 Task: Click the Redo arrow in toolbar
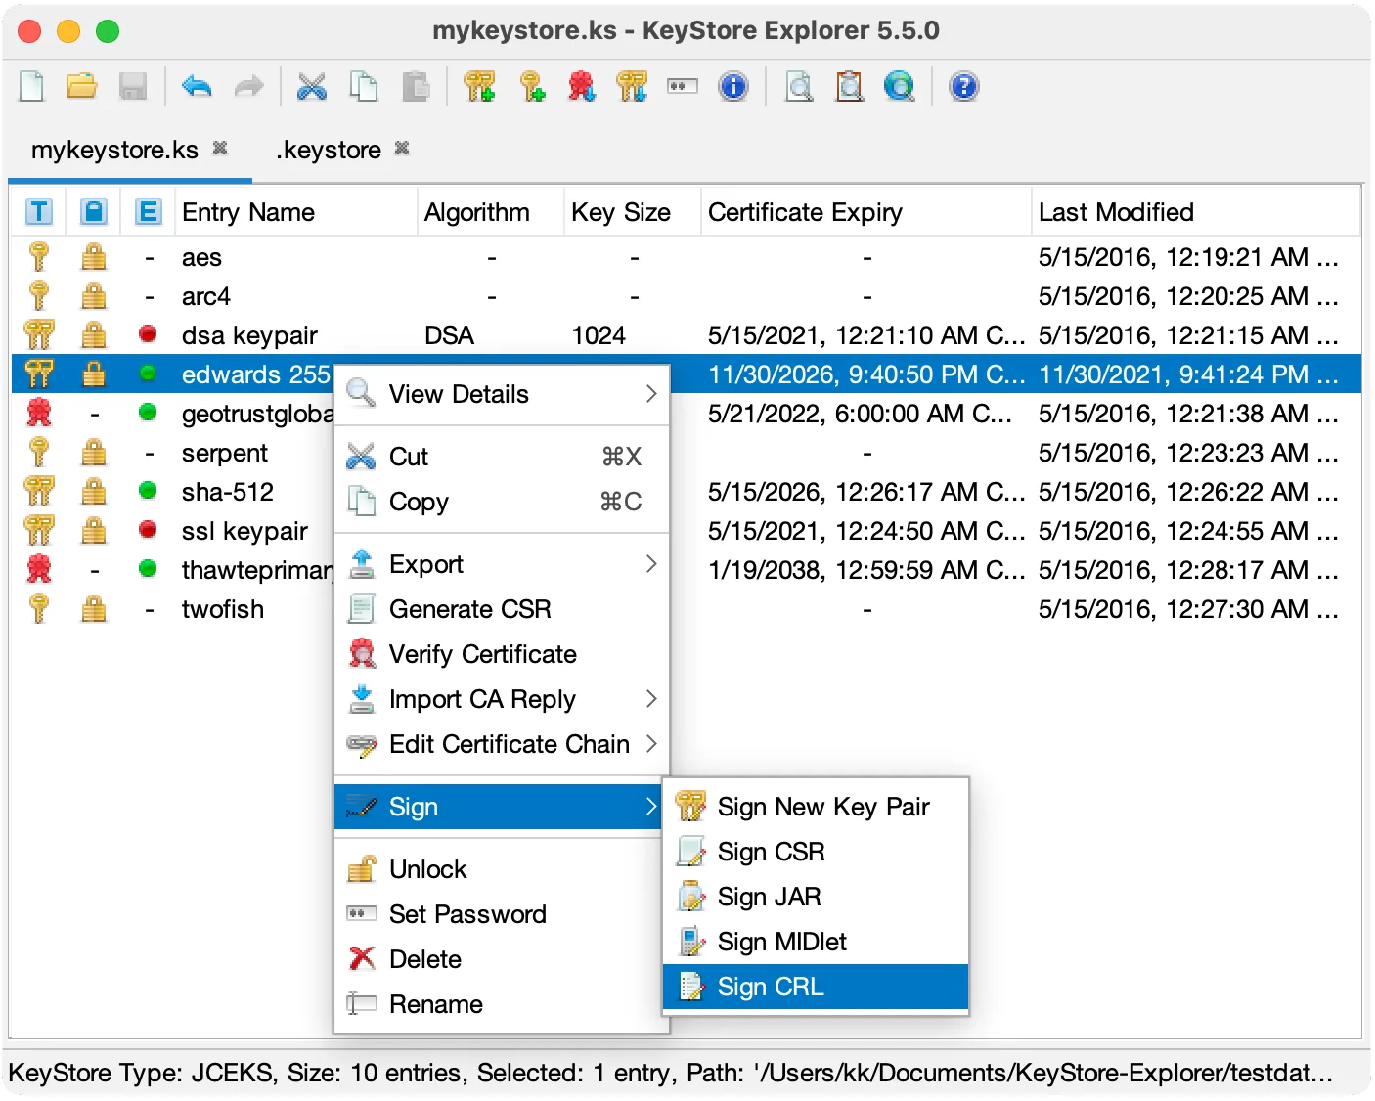pos(248,87)
